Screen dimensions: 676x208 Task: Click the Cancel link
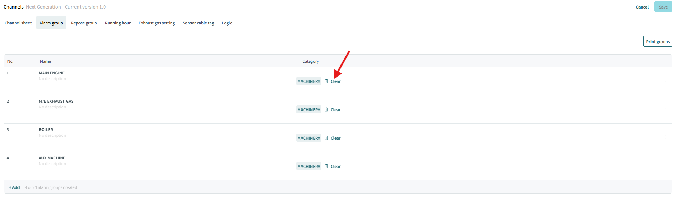click(x=642, y=7)
